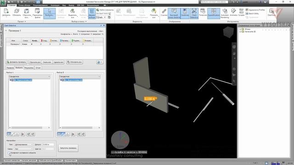Open the Анимация (Animation) ribbon tab
The image size is (294, 165).
tap(55, 5)
